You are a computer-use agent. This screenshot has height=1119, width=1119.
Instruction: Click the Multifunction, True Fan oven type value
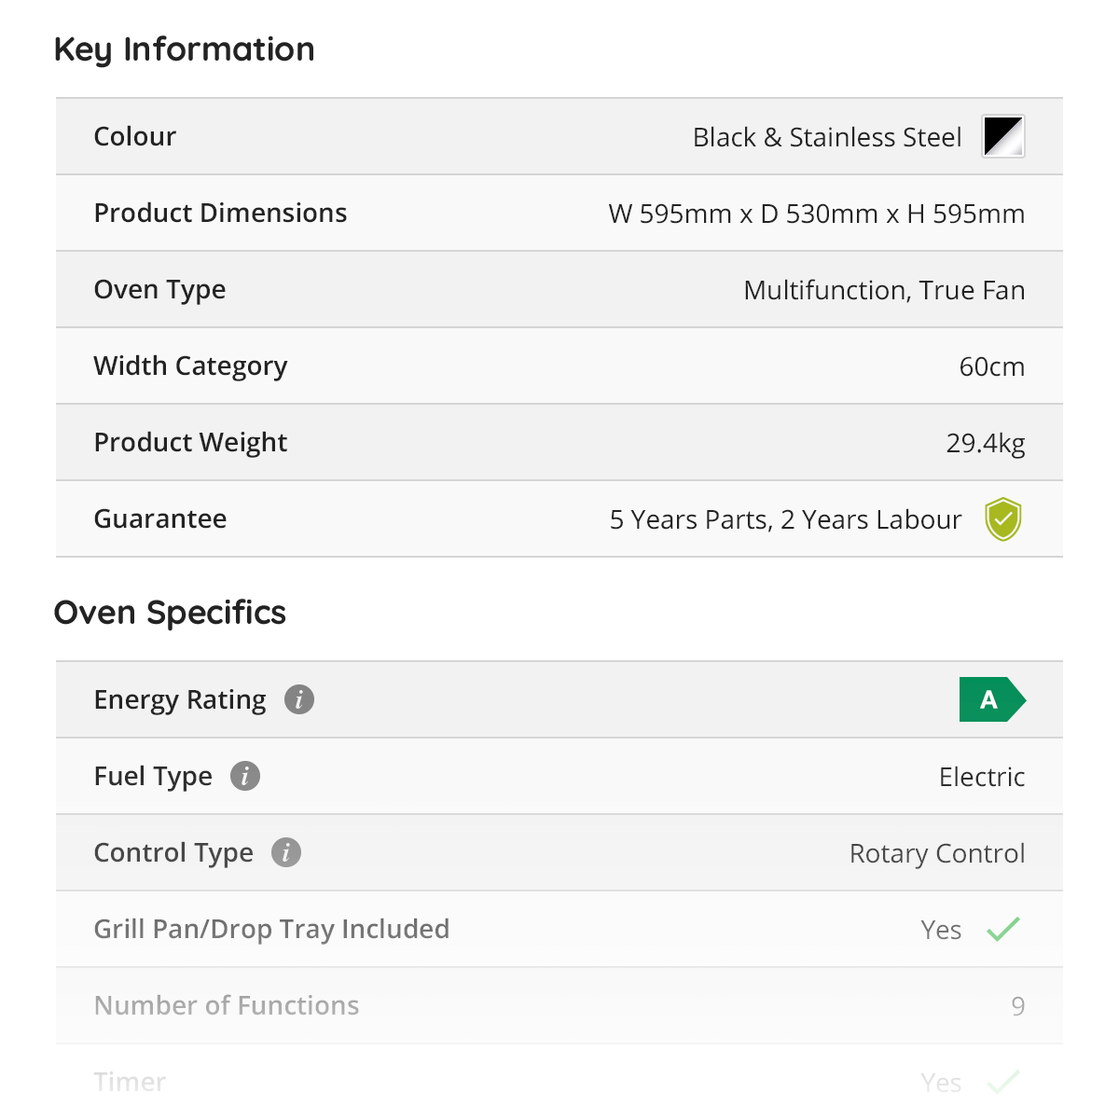[884, 291]
